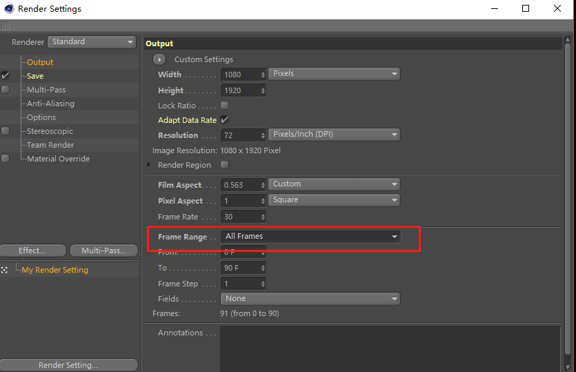Click the Frame Step spinner arrows
This screenshot has width=576, height=372.
(263, 284)
